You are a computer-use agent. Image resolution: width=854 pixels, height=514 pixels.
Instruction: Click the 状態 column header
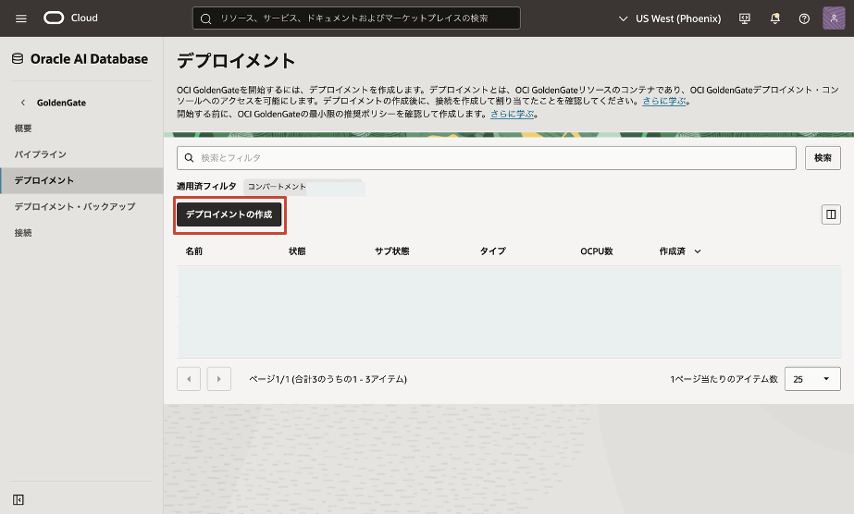point(297,251)
